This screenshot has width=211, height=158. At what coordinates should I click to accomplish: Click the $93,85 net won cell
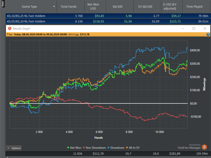(x=99, y=16)
